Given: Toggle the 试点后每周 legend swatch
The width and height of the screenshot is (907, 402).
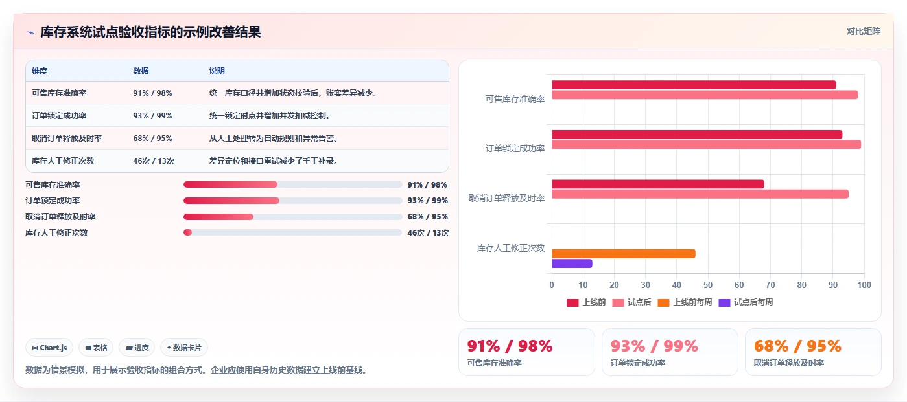Looking at the screenshot, I should tap(724, 302).
